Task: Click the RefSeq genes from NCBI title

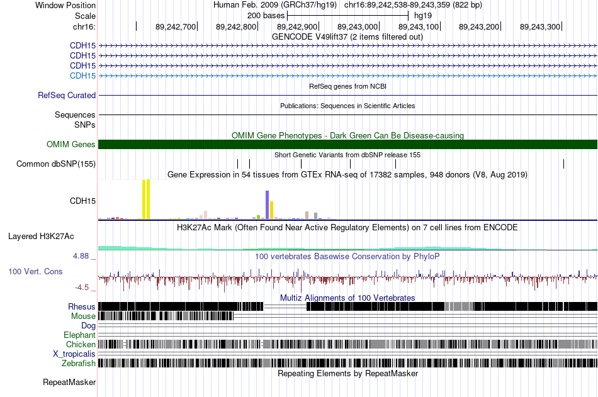Action: 347,86
